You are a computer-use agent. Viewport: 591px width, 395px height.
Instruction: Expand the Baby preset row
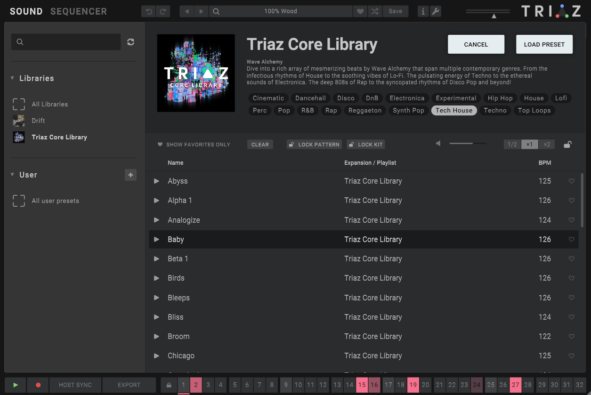(x=156, y=239)
